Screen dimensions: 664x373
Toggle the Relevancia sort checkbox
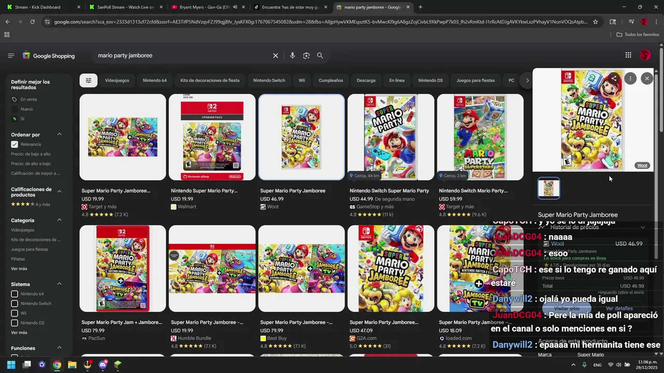15,145
